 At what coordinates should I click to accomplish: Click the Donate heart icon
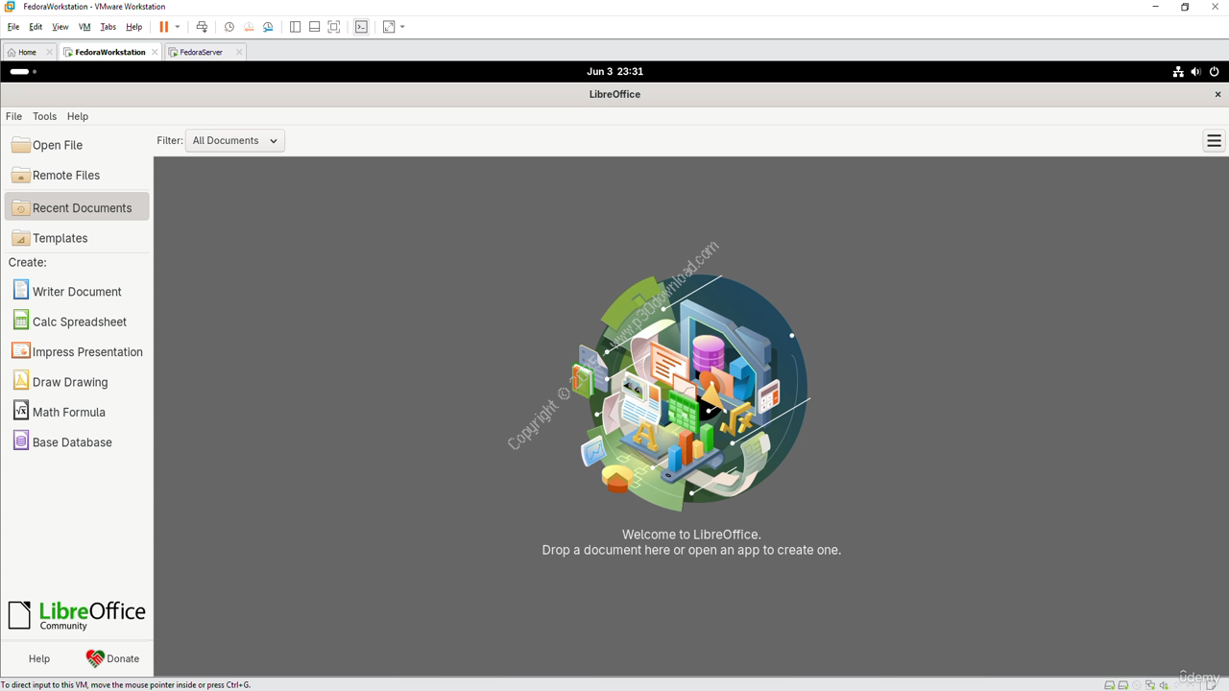94,658
